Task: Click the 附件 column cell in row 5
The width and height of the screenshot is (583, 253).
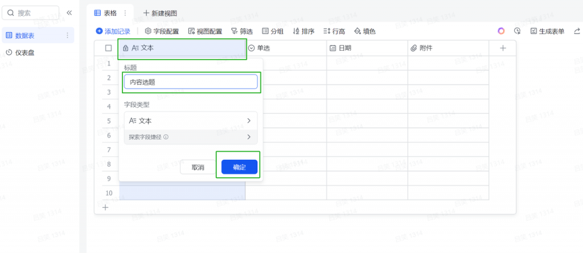Action: coord(449,121)
